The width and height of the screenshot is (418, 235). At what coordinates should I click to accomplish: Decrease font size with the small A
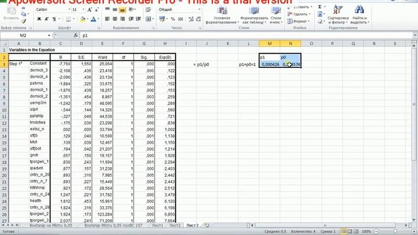click(97, 10)
